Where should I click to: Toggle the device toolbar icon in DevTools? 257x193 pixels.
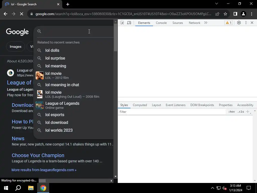129,23
